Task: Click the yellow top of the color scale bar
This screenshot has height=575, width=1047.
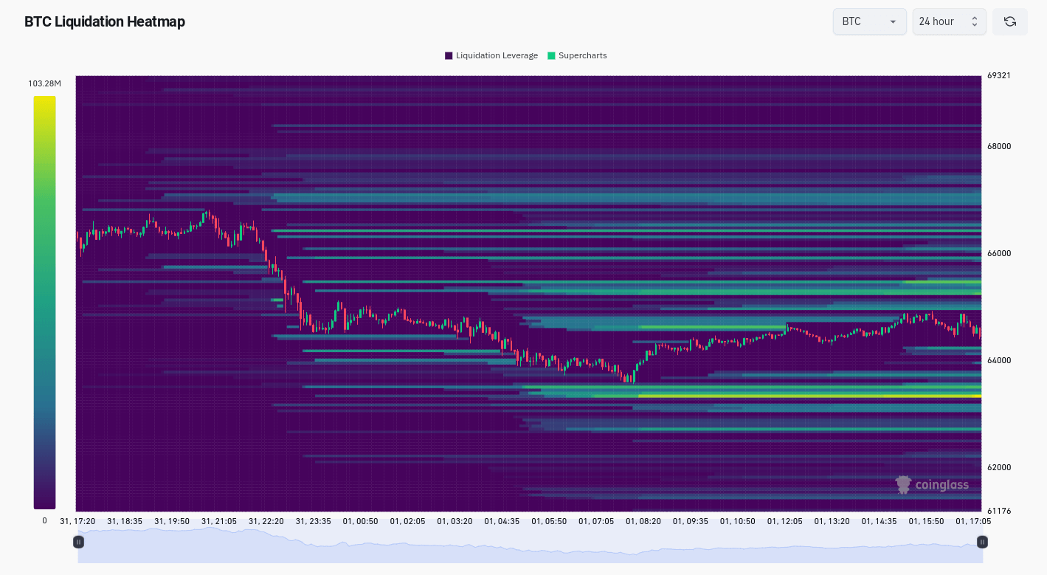Action: [x=44, y=100]
